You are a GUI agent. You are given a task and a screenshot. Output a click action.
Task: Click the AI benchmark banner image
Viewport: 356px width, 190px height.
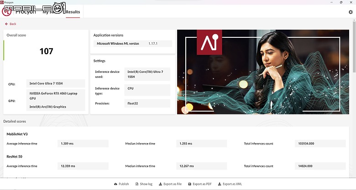(263, 72)
